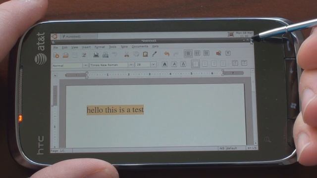
Task: Click the second-to-last formatting toolbar icon
Action: (x=235, y=63)
